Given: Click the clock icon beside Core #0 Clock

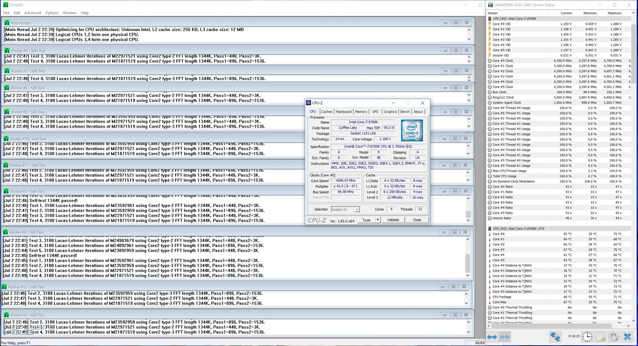Looking at the screenshot, I should pyautogui.click(x=489, y=61).
